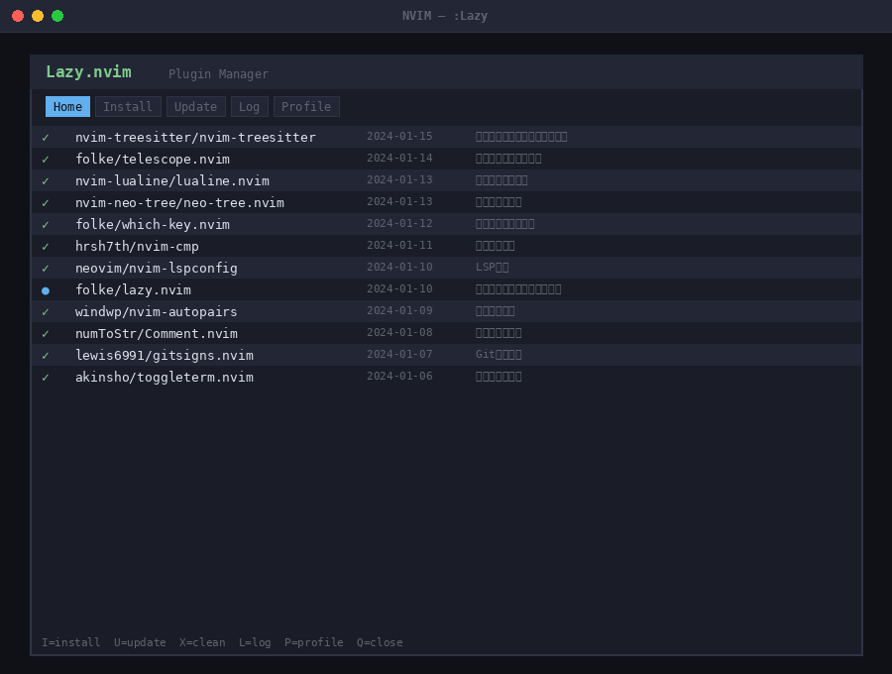892x674 pixels.
Task: Open the Profile tab
Action: [x=306, y=106]
